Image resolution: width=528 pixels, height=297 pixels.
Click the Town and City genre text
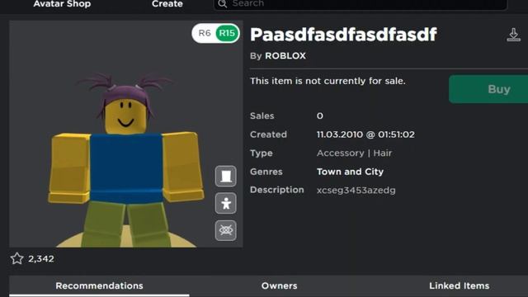point(350,172)
